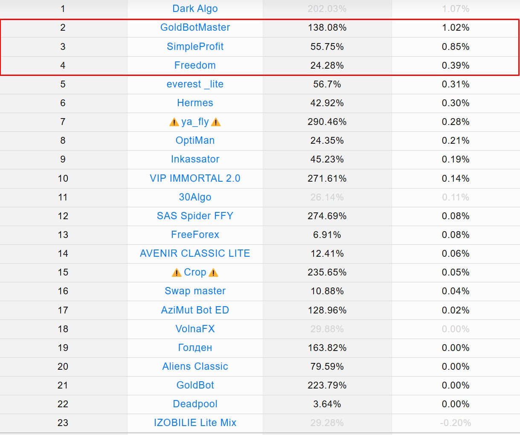This screenshot has height=435, width=520.
Task: Open the Dark Algo link
Action: pos(195,9)
